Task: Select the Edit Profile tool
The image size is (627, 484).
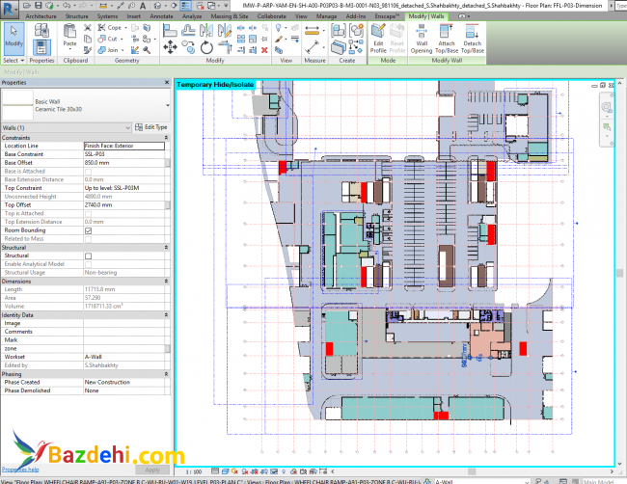Action: [377, 37]
